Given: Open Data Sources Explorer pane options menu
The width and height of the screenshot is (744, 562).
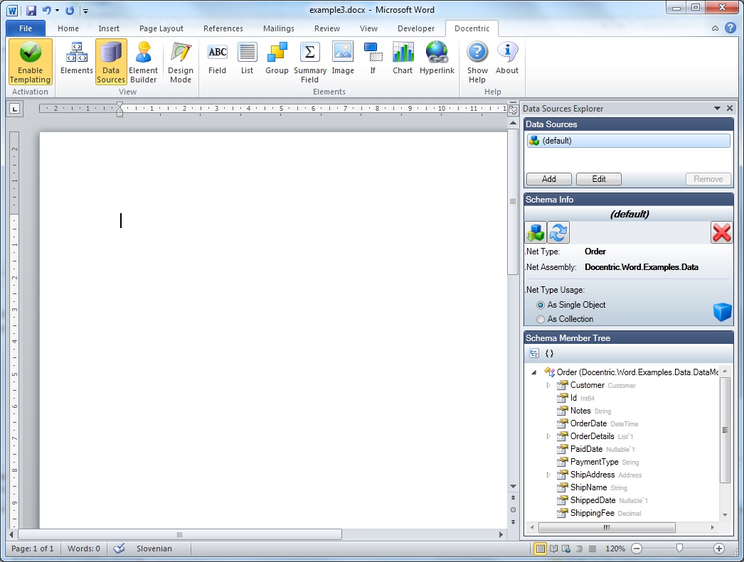Looking at the screenshot, I should tap(717, 109).
